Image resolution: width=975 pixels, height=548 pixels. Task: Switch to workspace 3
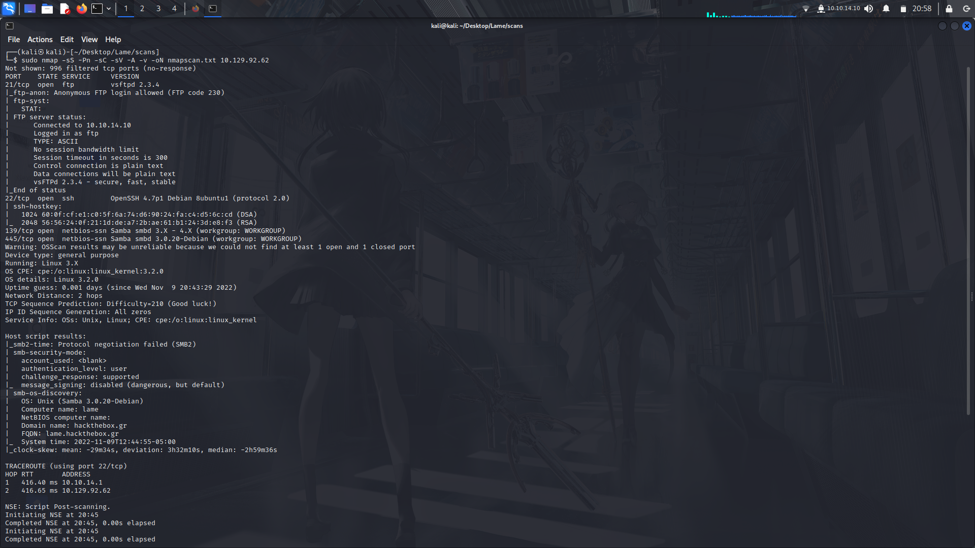tap(158, 9)
